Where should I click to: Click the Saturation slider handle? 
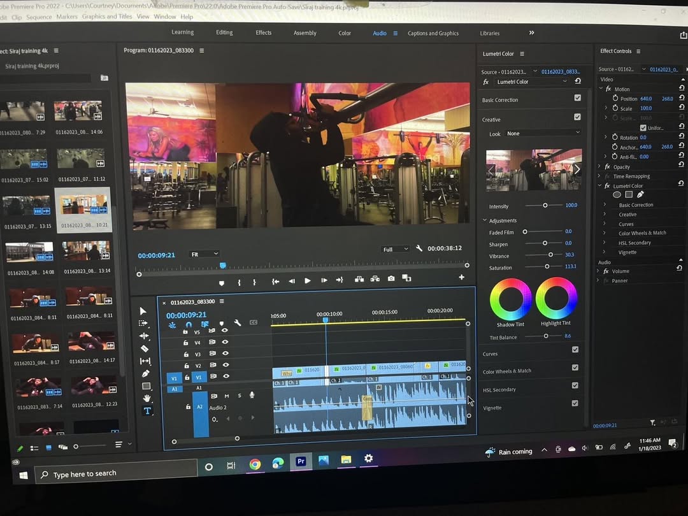coord(547,267)
